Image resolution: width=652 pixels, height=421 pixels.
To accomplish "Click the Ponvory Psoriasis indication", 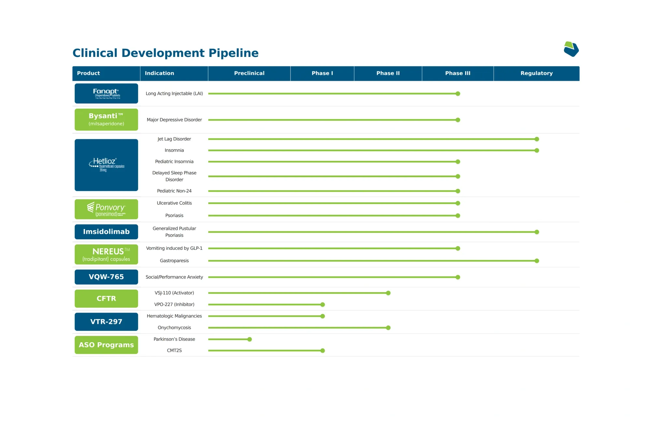I will click(x=174, y=215).
